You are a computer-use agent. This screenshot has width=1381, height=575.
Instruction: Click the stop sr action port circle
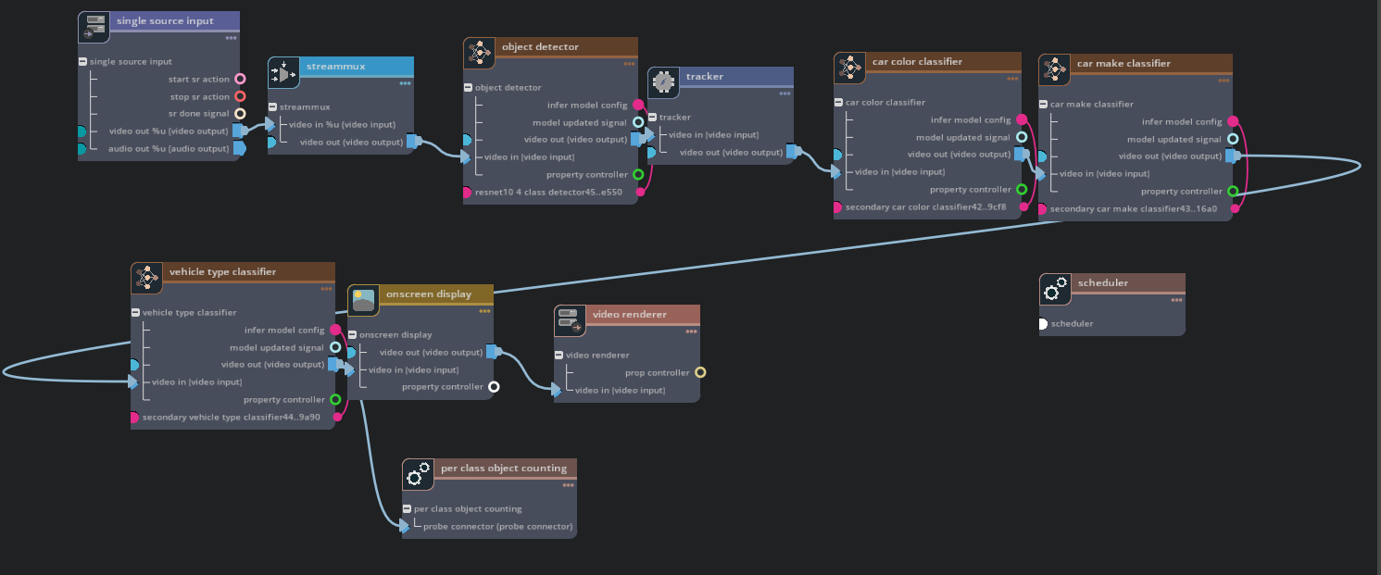pyautogui.click(x=240, y=96)
